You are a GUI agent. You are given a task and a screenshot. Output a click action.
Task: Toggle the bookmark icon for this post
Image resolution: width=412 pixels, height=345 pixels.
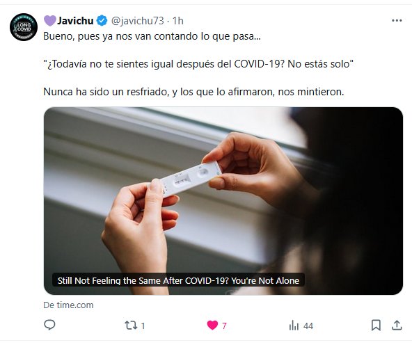tap(376, 326)
